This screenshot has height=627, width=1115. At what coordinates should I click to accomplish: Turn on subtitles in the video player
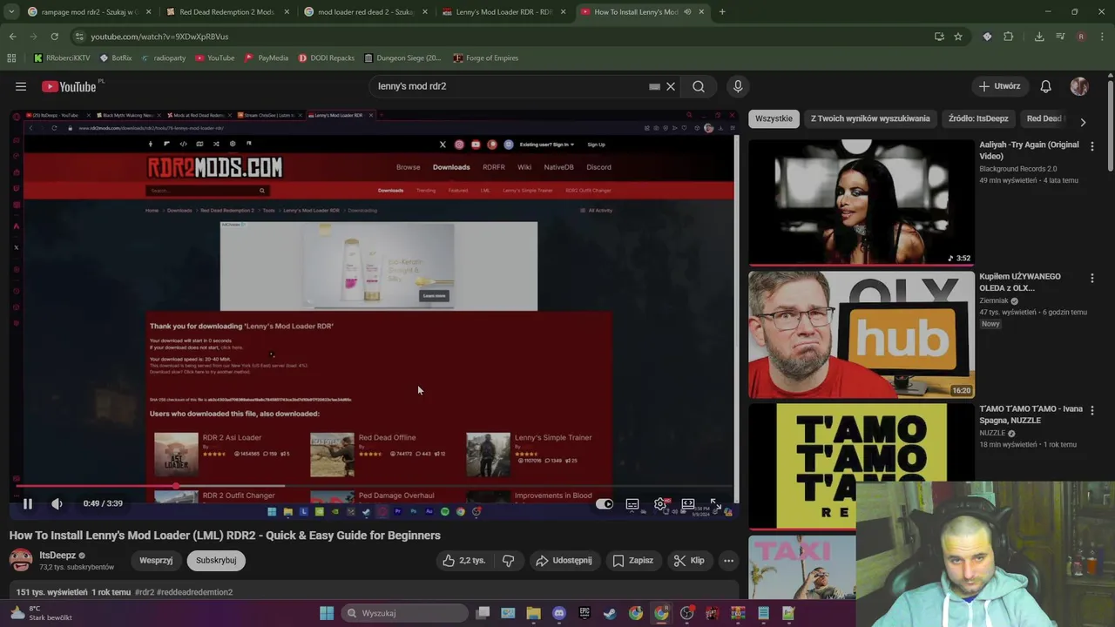tap(632, 503)
